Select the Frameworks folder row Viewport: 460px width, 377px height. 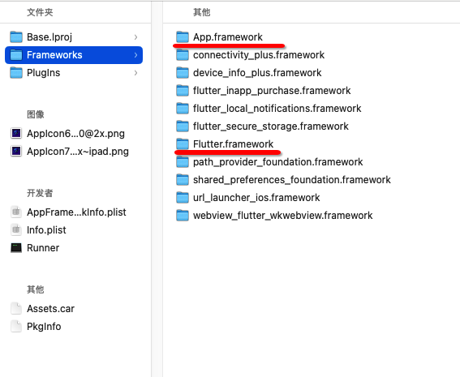(x=74, y=55)
